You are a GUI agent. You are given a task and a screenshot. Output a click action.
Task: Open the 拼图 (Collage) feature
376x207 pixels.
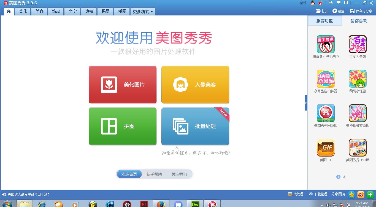click(x=122, y=126)
